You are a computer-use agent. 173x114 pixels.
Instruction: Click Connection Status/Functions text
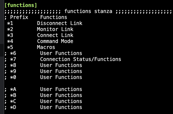click(81, 59)
